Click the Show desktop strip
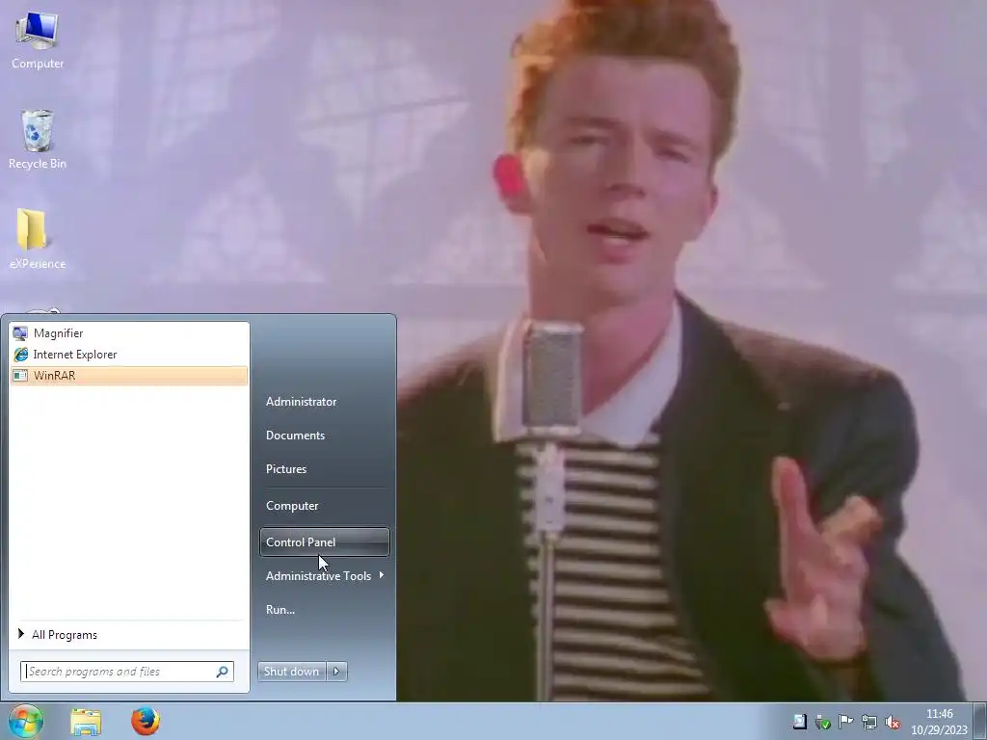987x740 pixels. point(980,721)
